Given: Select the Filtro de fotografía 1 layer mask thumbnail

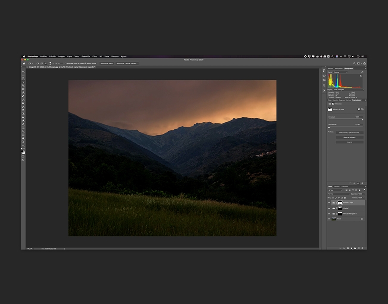Looking at the screenshot, I should click(340, 214).
